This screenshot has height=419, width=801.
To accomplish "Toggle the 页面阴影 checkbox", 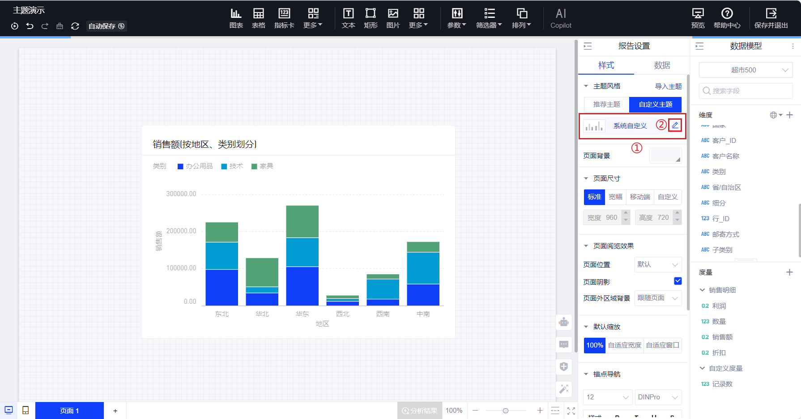I will (677, 281).
